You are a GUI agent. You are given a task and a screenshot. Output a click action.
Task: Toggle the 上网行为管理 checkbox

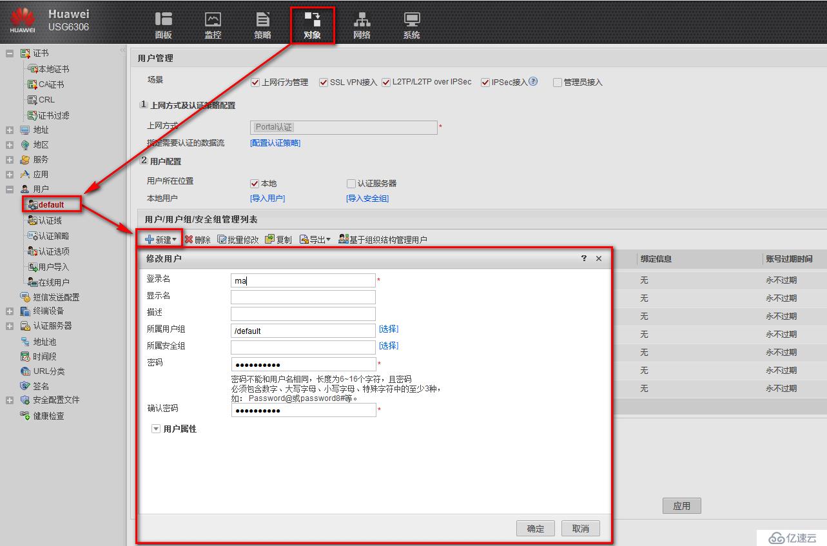click(255, 83)
